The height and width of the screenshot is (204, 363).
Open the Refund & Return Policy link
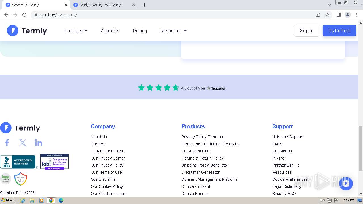202,158
